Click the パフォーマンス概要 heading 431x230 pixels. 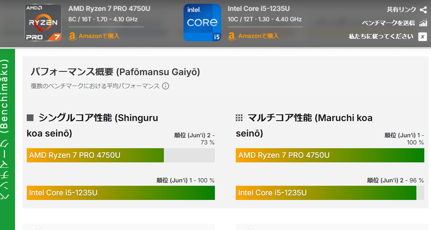pyautogui.click(x=115, y=72)
